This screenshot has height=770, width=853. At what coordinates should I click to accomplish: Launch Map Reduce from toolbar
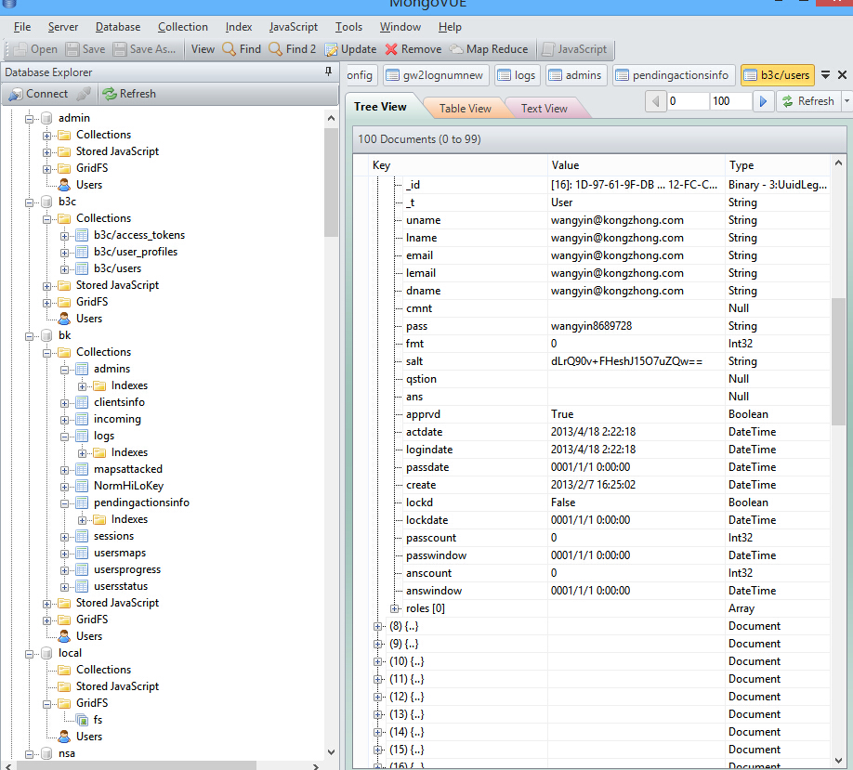click(489, 49)
